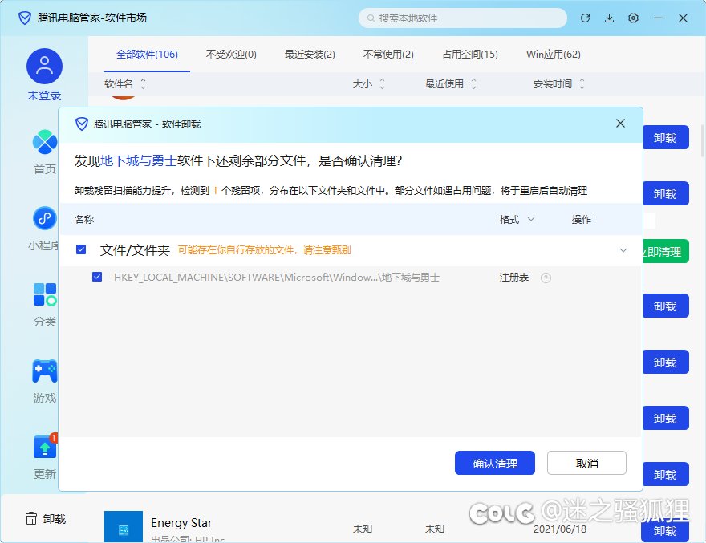This screenshot has width=706, height=543.
Task: Close the 软件卸载 dialog
Action: pyautogui.click(x=620, y=124)
